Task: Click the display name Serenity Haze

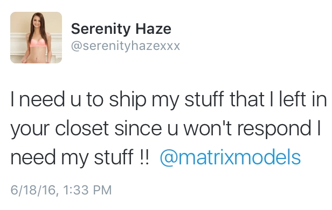Action: 121,29
